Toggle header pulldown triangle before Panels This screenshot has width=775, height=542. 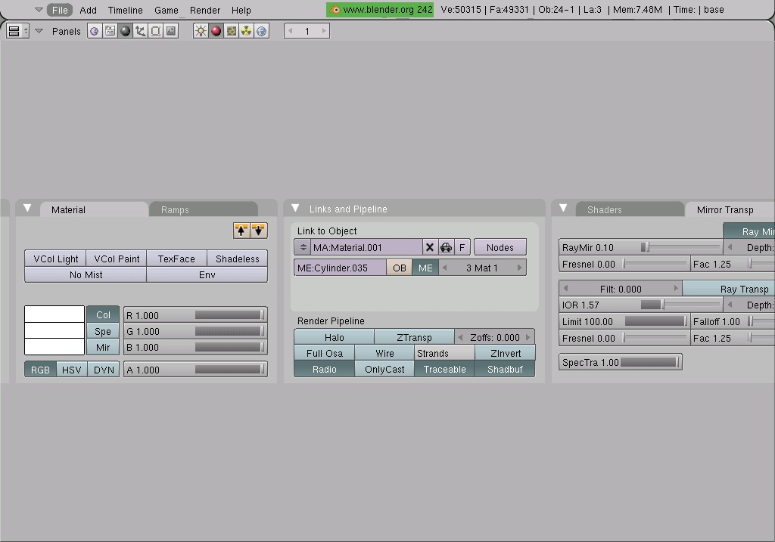[39, 31]
